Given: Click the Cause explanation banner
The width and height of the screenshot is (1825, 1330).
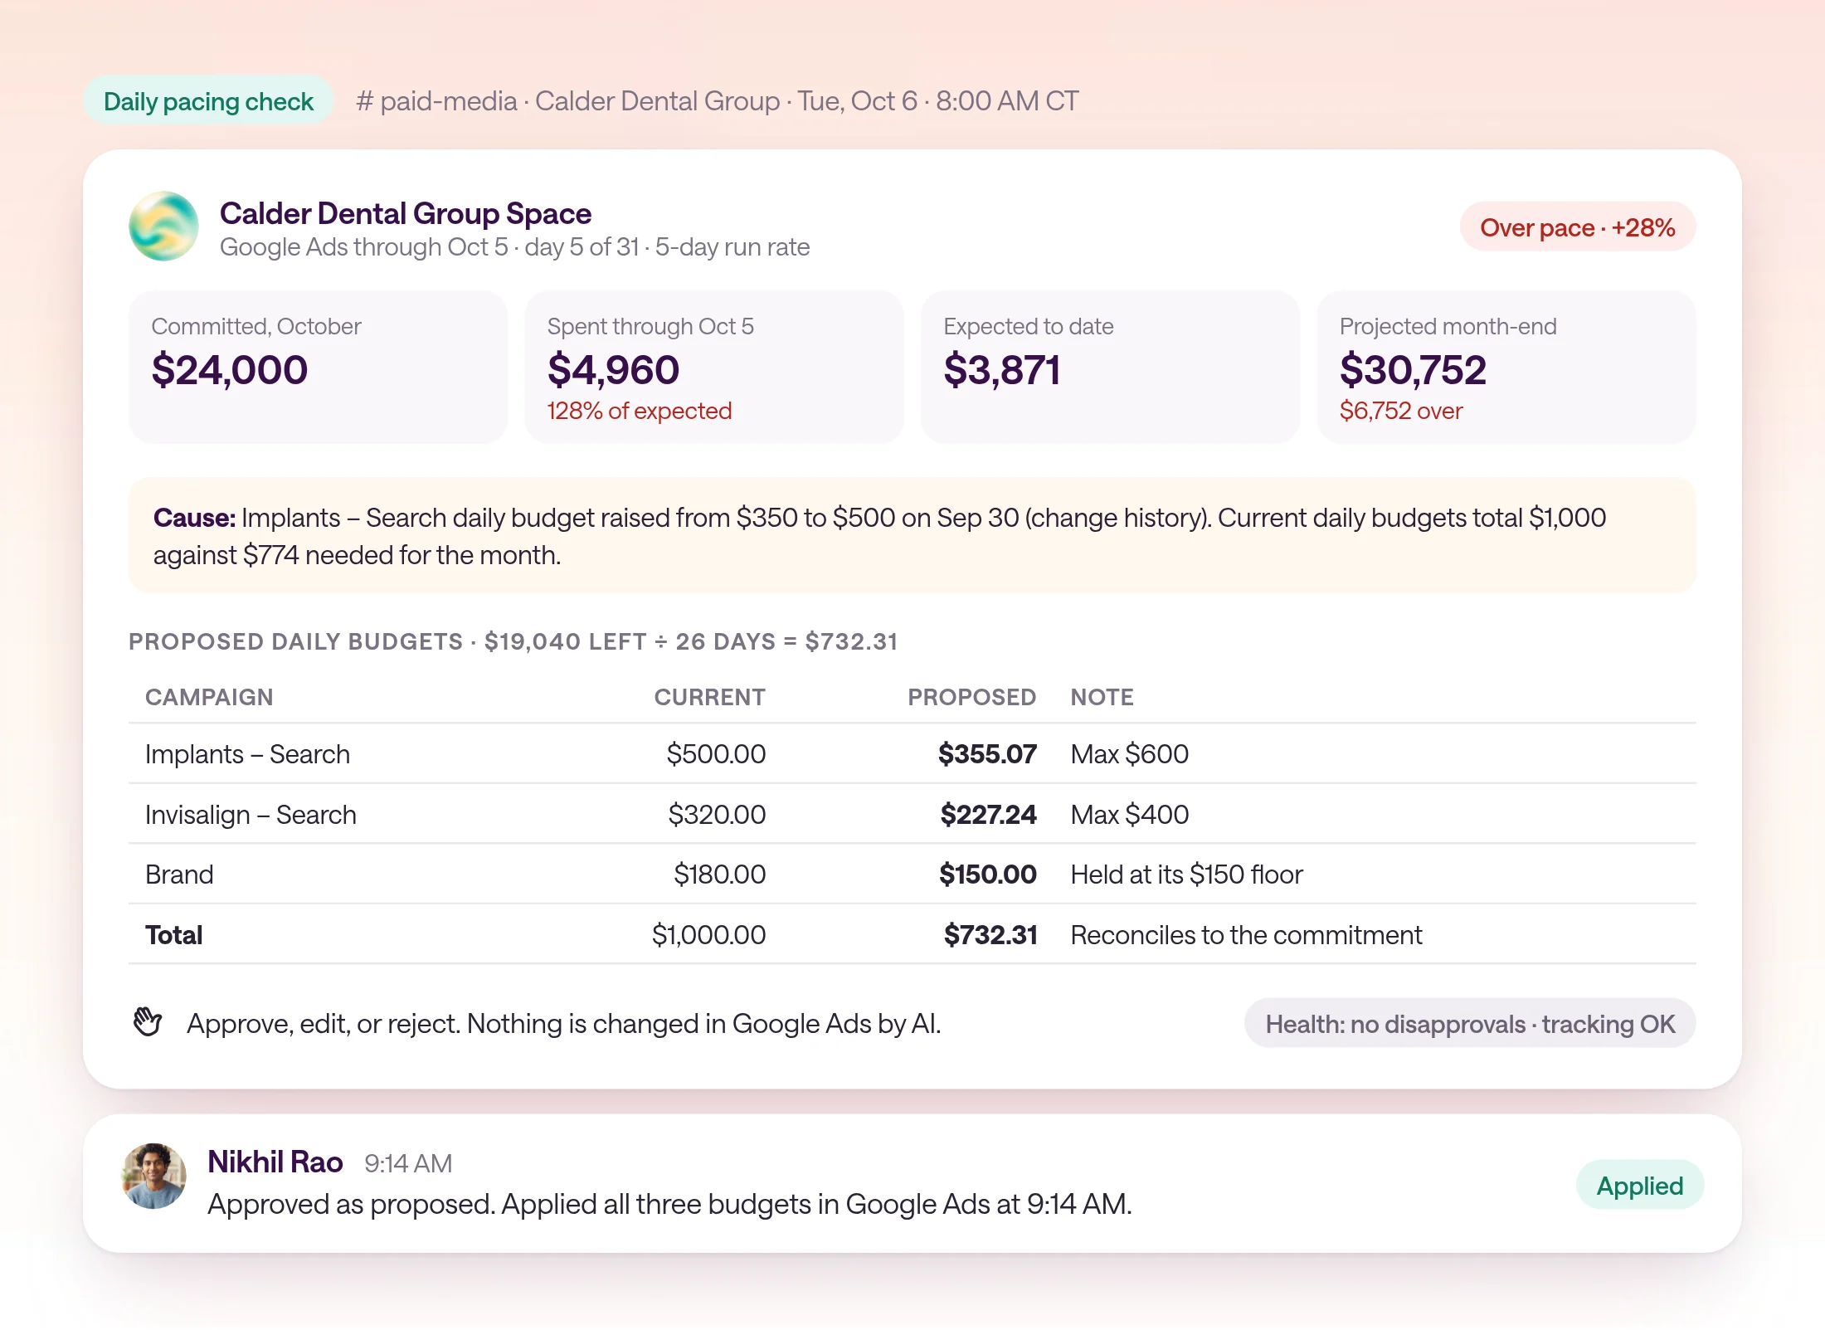Looking at the screenshot, I should point(912,535).
